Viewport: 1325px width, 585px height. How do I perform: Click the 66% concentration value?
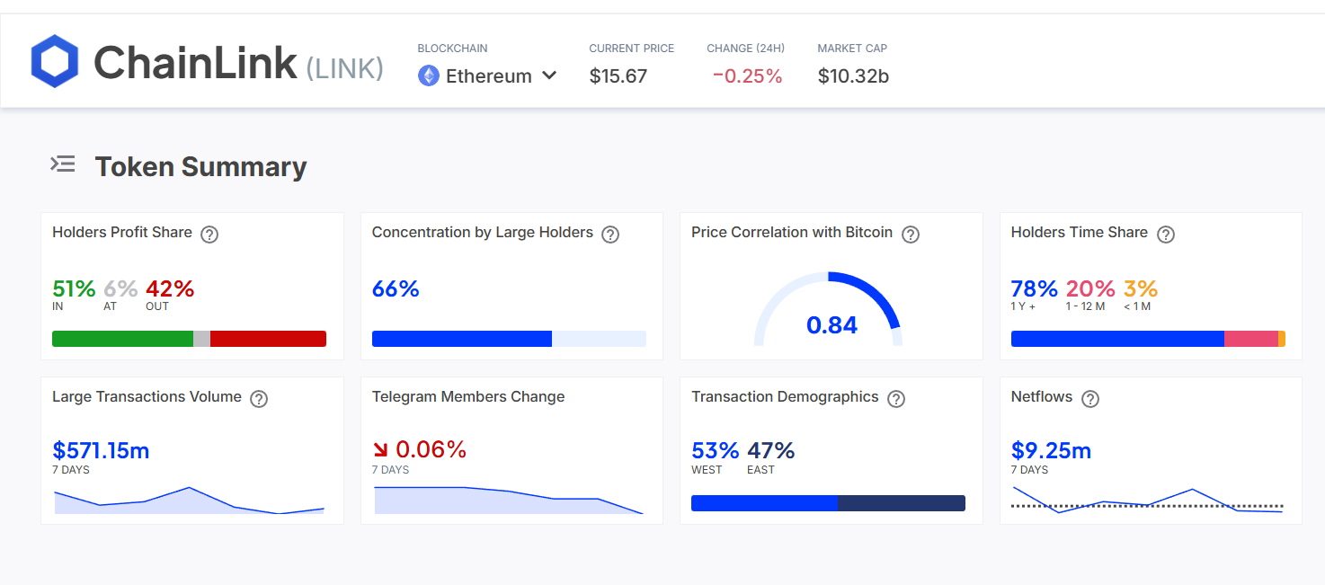tap(396, 288)
